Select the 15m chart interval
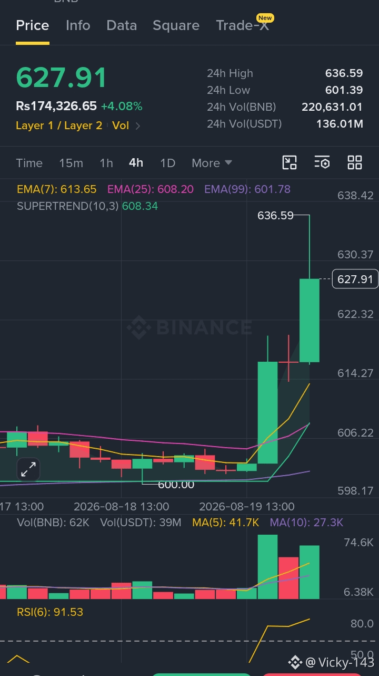Viewport: 379px width, 676px height. (71, 163)
